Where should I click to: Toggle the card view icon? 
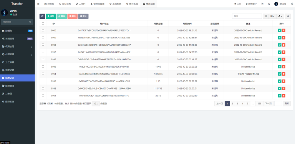[266, 16]
